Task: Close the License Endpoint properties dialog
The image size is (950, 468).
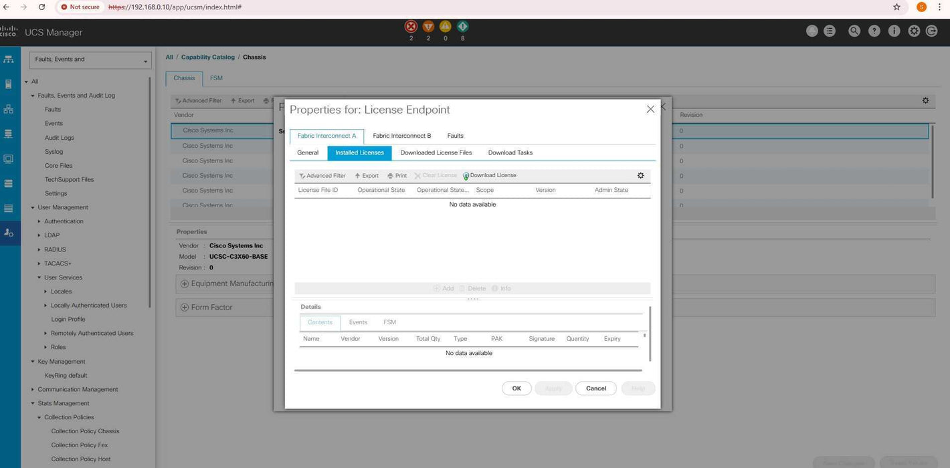Action: (650, 109)
